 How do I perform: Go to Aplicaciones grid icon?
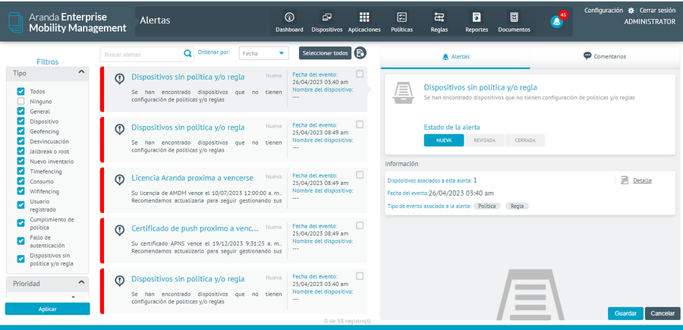[364, 17]
